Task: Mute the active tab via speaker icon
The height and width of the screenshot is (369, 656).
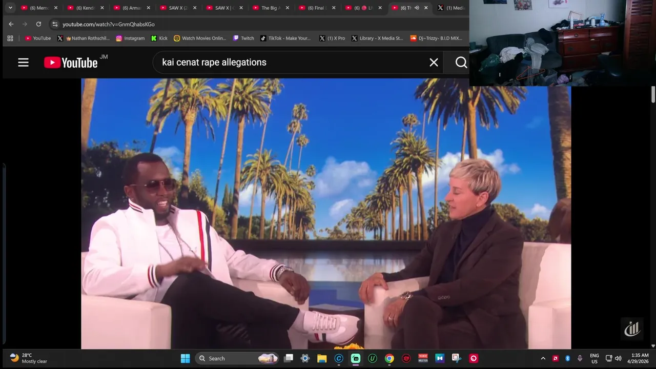Action: point(417,8)
